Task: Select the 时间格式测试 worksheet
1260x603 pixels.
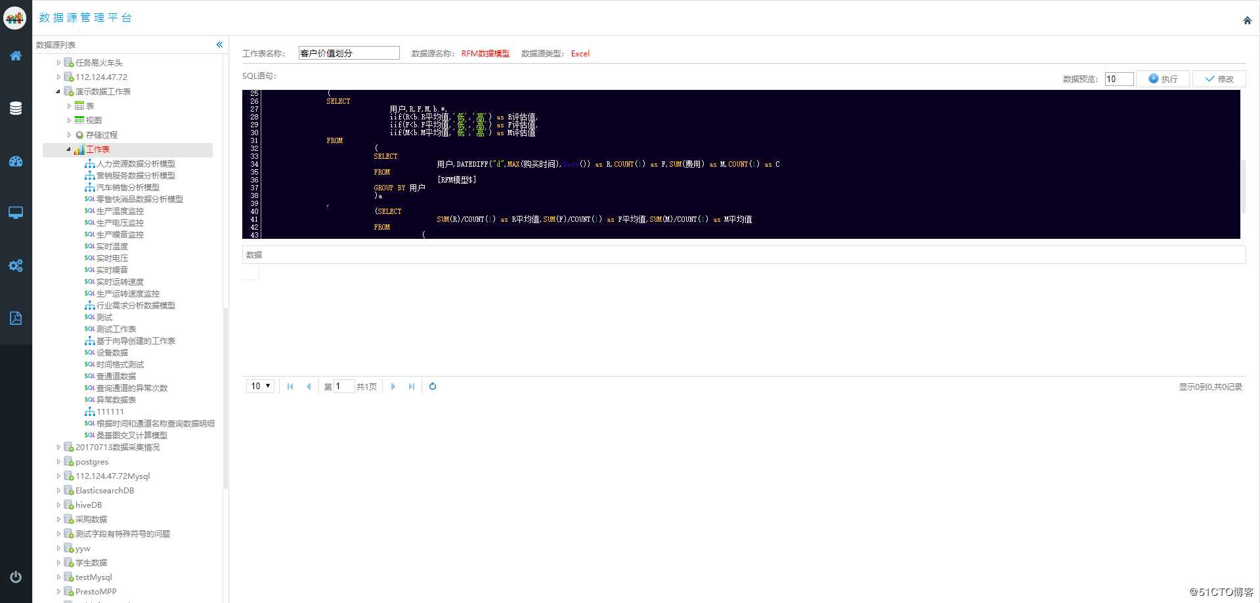Action: pyautogui.click(x=120, y=365)
